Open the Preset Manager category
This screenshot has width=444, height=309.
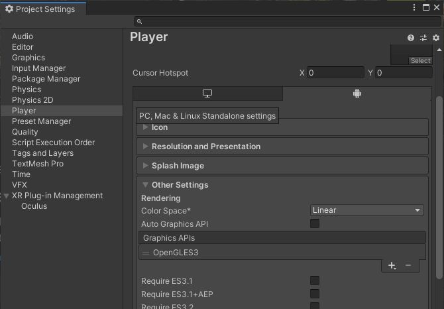(x=41, y=121)
